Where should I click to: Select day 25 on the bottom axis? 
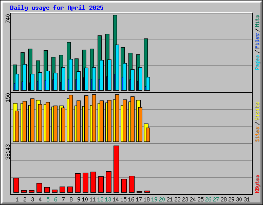point(200,199)
